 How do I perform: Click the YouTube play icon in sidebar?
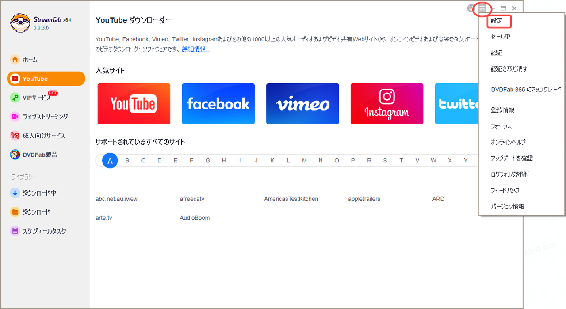[x=15, y=79]
